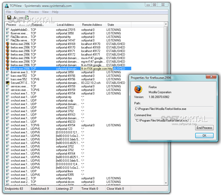Click the version text '1.08.20070.6982'

pos(159,97)
